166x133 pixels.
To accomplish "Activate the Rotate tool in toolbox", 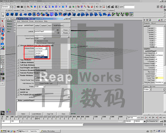I will (x=2, y=34).
